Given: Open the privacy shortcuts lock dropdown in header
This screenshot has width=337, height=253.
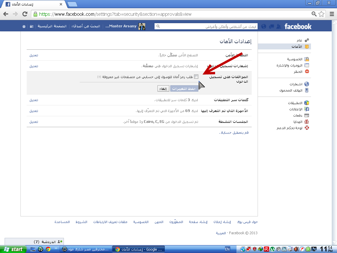Looking at the screenshot, I should click(x=31, y=26).
